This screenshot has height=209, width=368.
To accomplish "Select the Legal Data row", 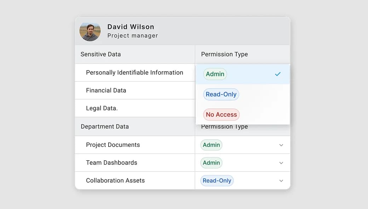I will [x=102, y=108].
